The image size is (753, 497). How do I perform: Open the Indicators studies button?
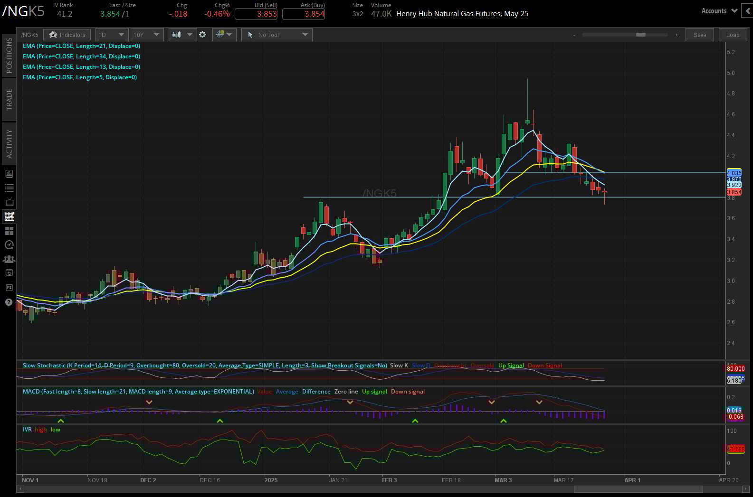point(67,35)
